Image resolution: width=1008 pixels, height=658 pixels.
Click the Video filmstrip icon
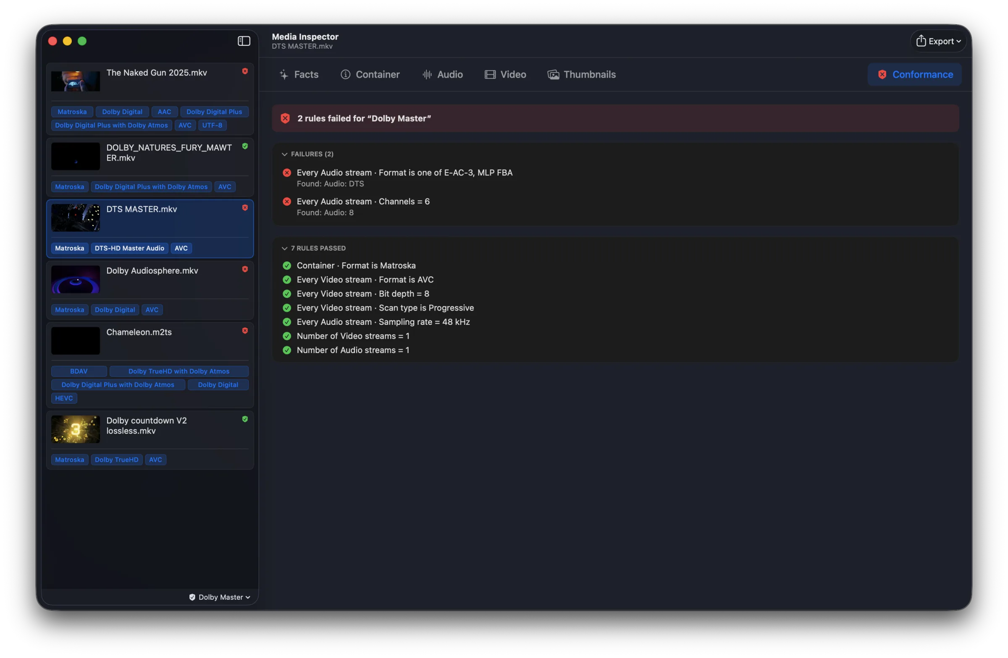coord(490,74)
